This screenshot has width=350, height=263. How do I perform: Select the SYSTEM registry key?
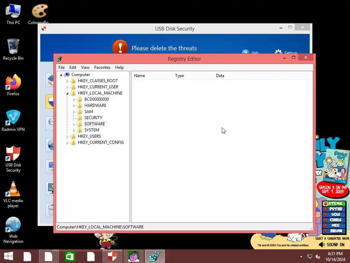click(92, 130)
